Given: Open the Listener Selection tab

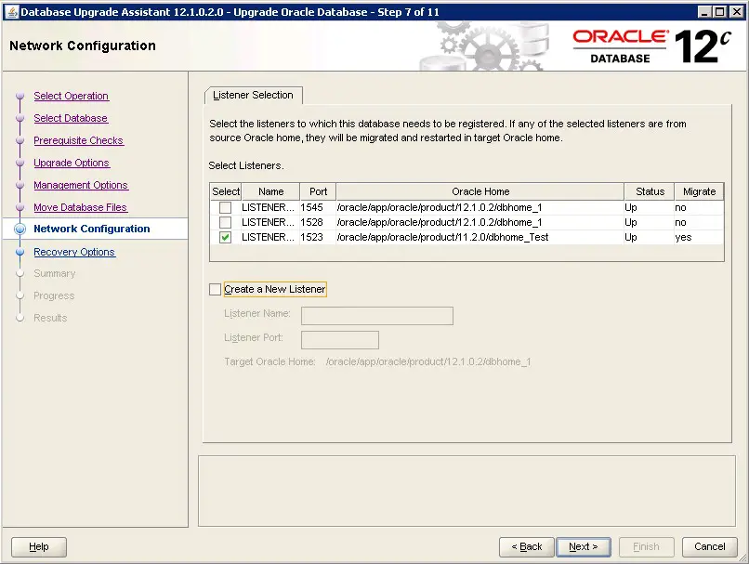Looking at the screenshot, I should (253, 95).
